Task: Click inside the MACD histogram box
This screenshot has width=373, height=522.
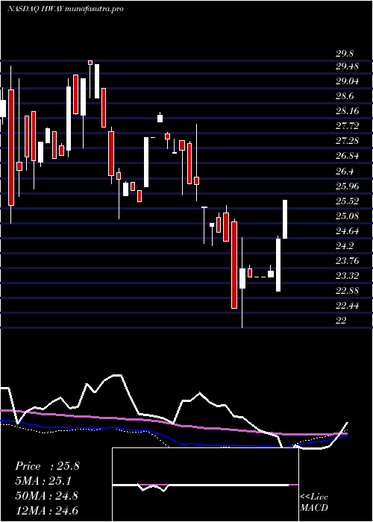Action: [205, 485]
